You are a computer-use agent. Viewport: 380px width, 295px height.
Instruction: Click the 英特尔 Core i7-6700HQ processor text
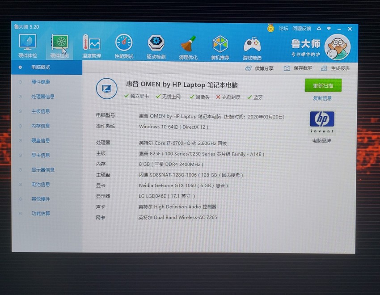point(183,143)
